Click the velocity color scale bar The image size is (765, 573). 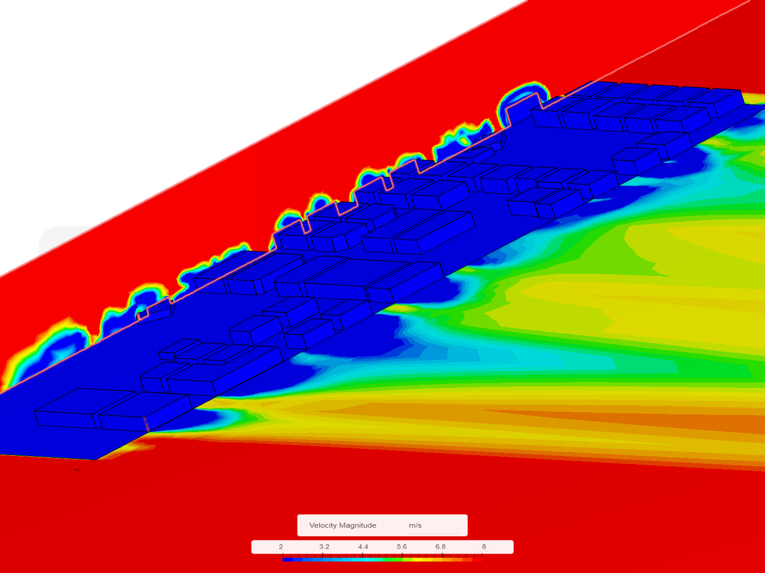382,559
